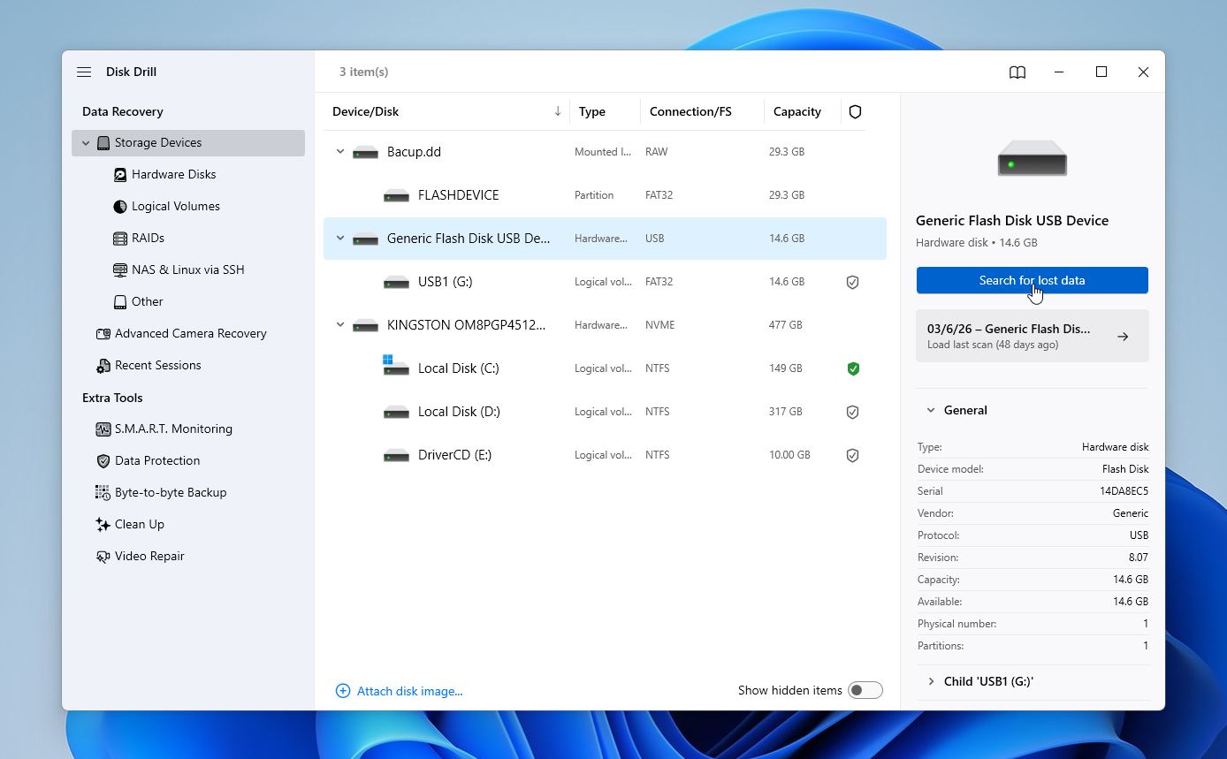Sort by the Type column header
Image resolution: width=1227 pixels, height=759 pixels.
click(592, 112)
